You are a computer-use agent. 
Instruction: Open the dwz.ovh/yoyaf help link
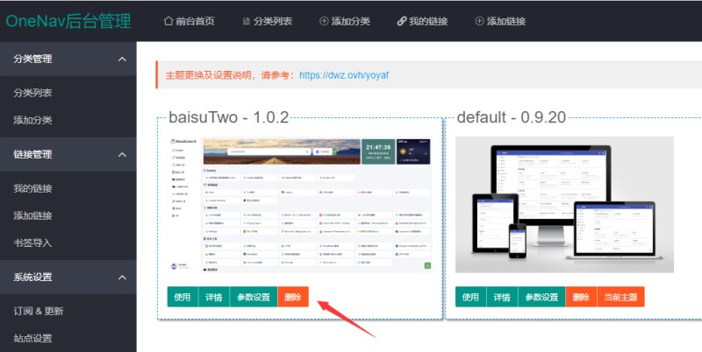344,75
